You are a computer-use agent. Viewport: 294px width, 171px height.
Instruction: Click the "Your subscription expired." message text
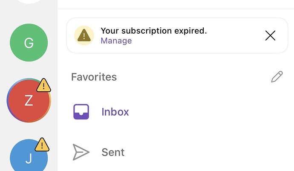153,31
